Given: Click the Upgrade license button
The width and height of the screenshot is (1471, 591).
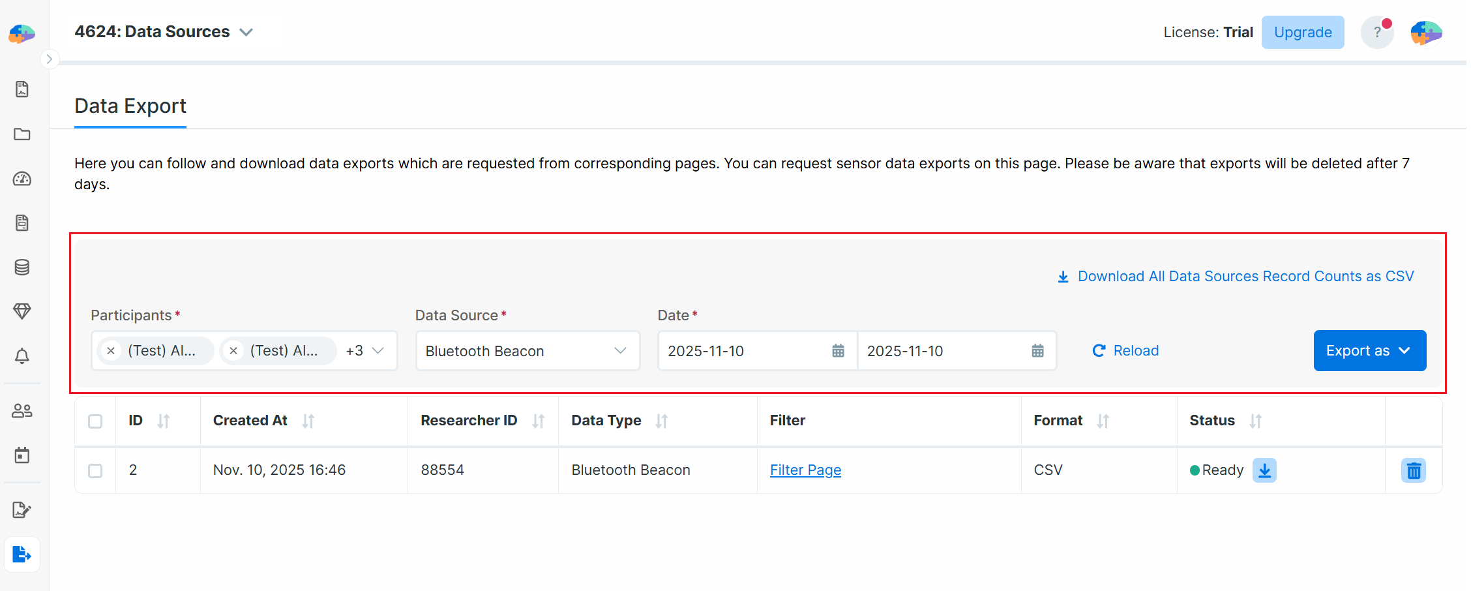Looking at the screenshot, I should [1302, 32].
